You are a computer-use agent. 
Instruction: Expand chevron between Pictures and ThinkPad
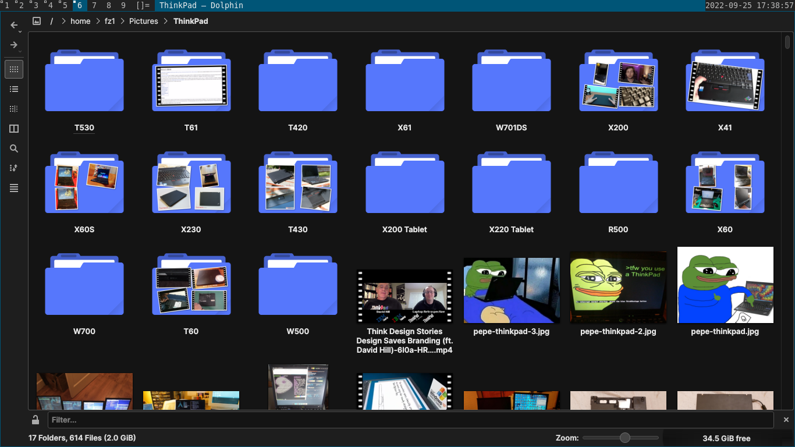166,21
